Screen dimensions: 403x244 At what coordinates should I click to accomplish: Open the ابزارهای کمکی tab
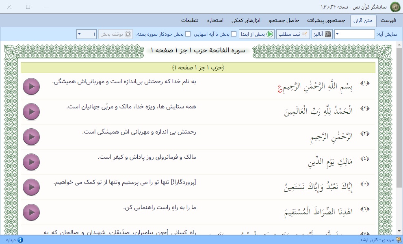246,21
